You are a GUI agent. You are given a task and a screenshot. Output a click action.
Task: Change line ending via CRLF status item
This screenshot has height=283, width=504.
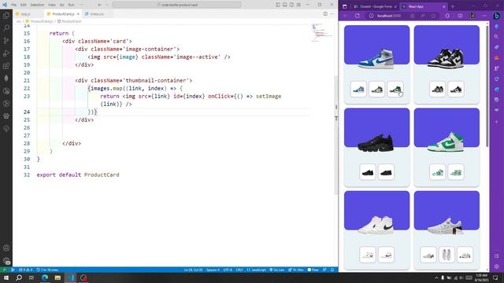(239, 270)
